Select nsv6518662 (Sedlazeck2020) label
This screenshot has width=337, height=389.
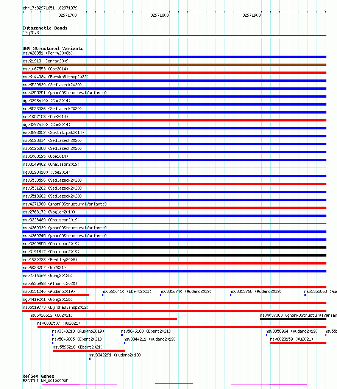52,196
